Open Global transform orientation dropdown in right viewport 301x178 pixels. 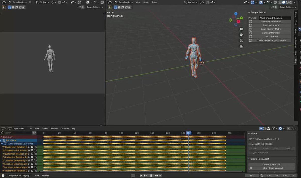pyautogui.click(x=191, y=2)
